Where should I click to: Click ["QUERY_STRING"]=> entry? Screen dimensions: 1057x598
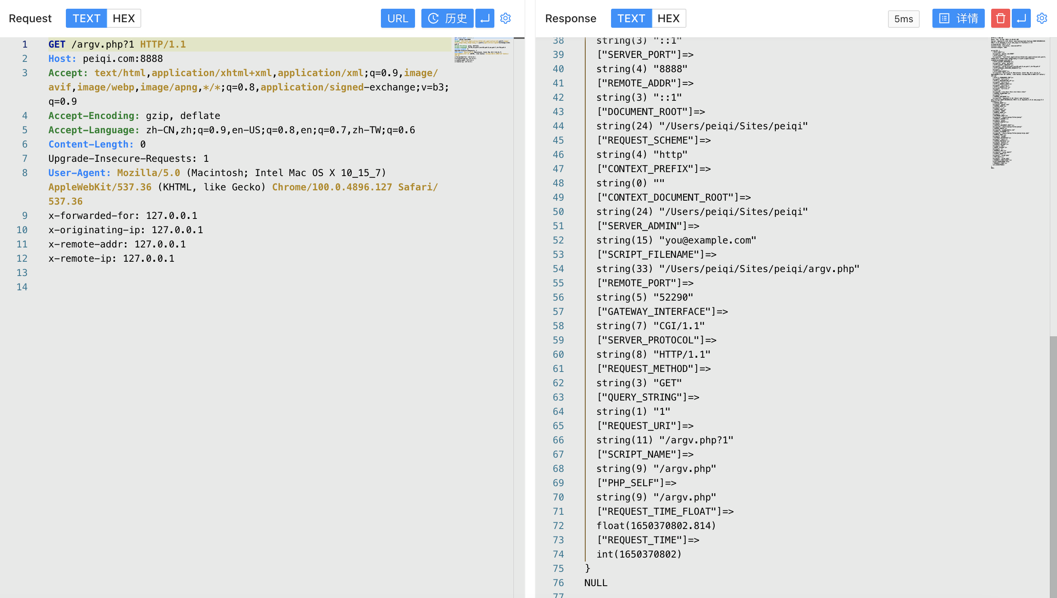click(x=648, y=397)
